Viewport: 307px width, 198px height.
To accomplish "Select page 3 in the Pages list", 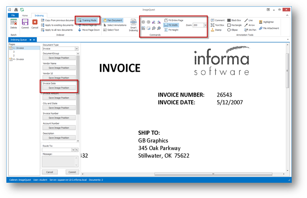I will (14, 52).
